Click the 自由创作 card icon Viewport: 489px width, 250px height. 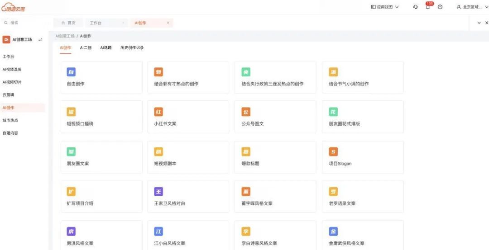click(x=71, y=72)
